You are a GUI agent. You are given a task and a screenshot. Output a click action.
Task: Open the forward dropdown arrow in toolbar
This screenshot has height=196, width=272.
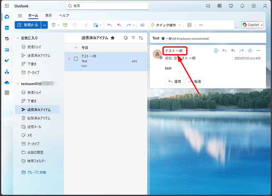pyautogui.click(x=134, y=25)
